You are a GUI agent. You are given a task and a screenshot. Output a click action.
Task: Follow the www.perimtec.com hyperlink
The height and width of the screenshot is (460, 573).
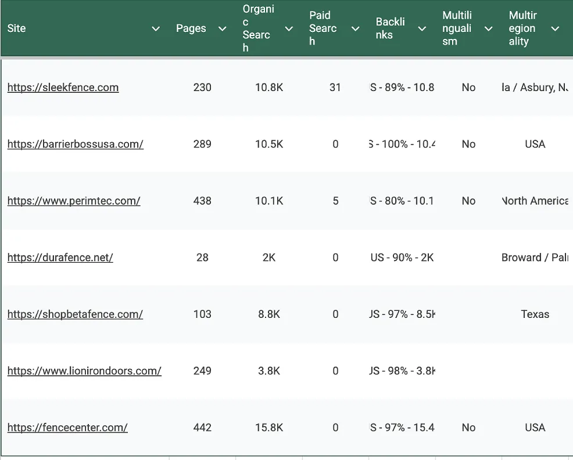coord(74,201)
